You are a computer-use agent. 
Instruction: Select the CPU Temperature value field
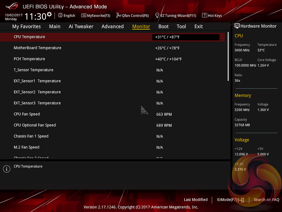coord(186,37)
